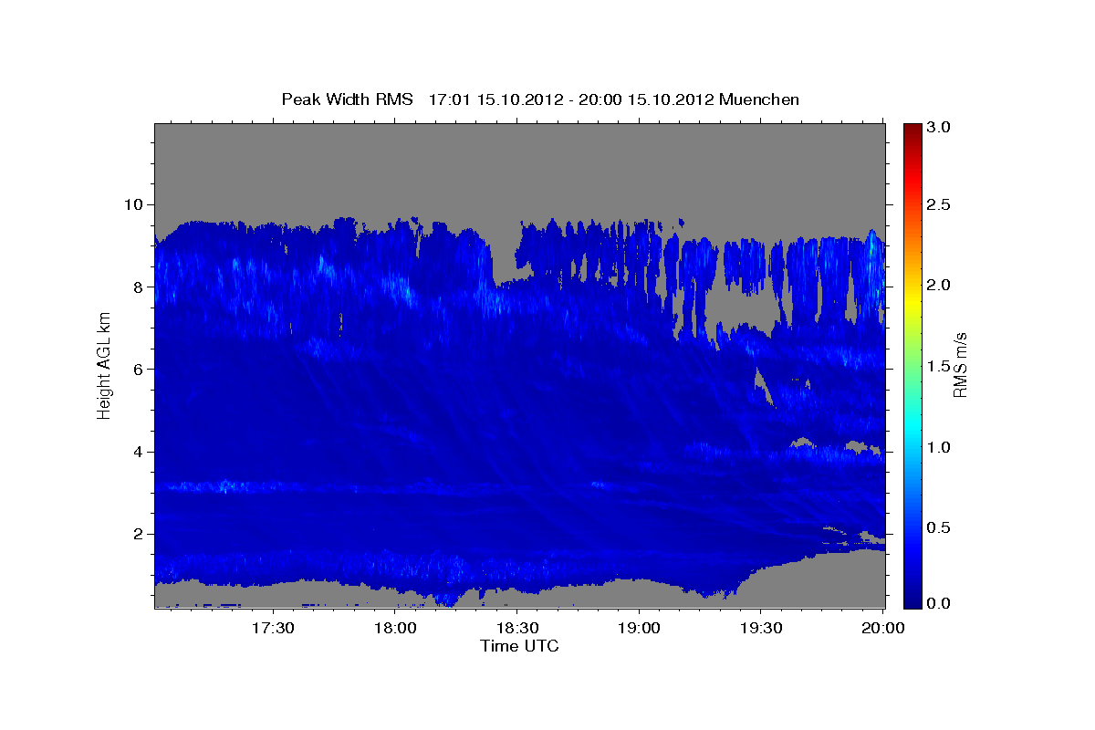Click the plot title 'Peak Width RMS'
The width and height of the screenshot is (1095, 730).
(x=348, y=99)
